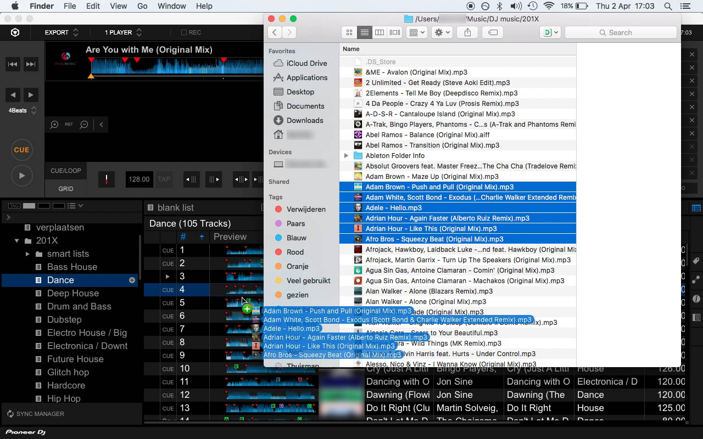Change the 4Beats stepper value
The width and height of the screenshot is (703, 439).
click(34, 110)
